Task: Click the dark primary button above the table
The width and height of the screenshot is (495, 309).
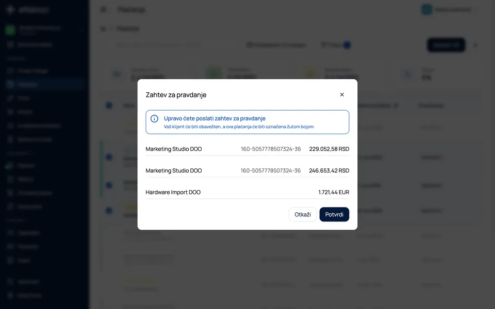Action: point(445,45)
